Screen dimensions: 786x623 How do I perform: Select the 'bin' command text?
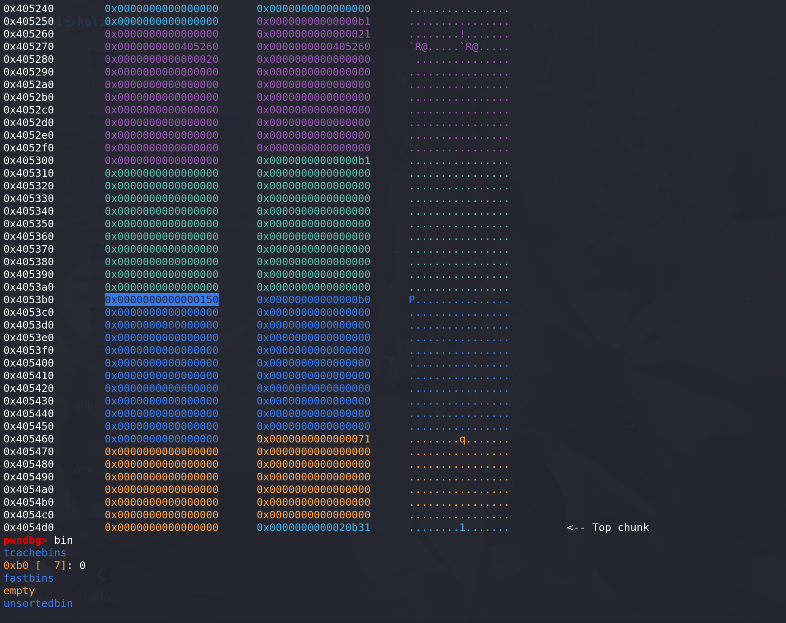pos(63,540)
